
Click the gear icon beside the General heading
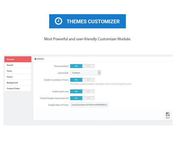35,59
